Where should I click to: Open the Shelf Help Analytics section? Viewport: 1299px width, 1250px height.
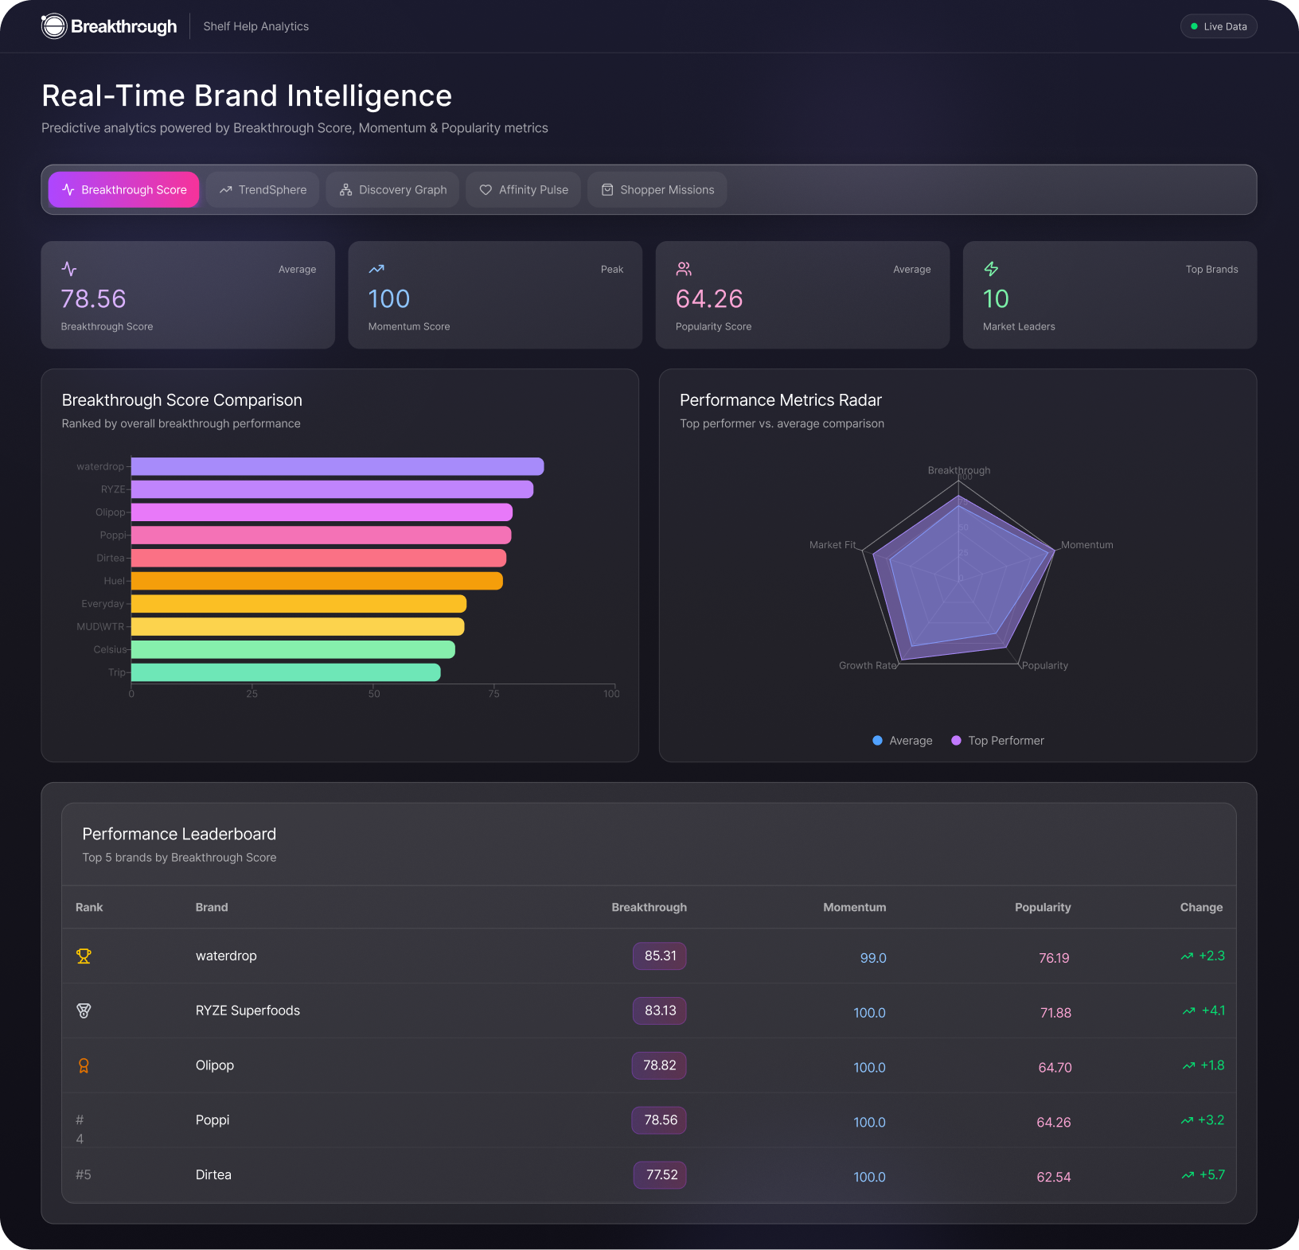256,25
